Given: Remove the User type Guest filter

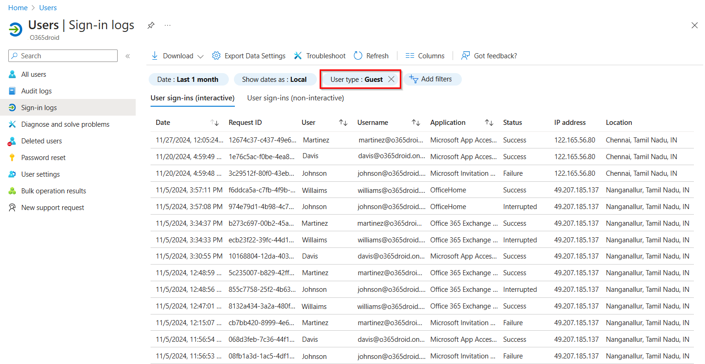Looking at the screenshot, I should pyautogui.click(x=391, y=79).
